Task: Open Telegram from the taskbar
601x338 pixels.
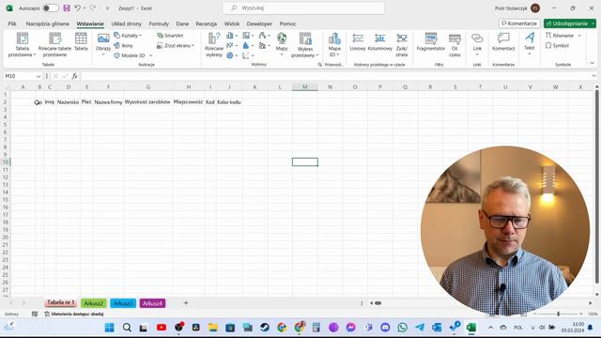Action: coord(420,328)
